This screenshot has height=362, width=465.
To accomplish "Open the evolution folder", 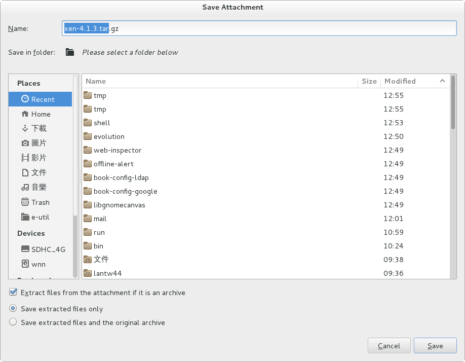I will [x=109, y=136].
